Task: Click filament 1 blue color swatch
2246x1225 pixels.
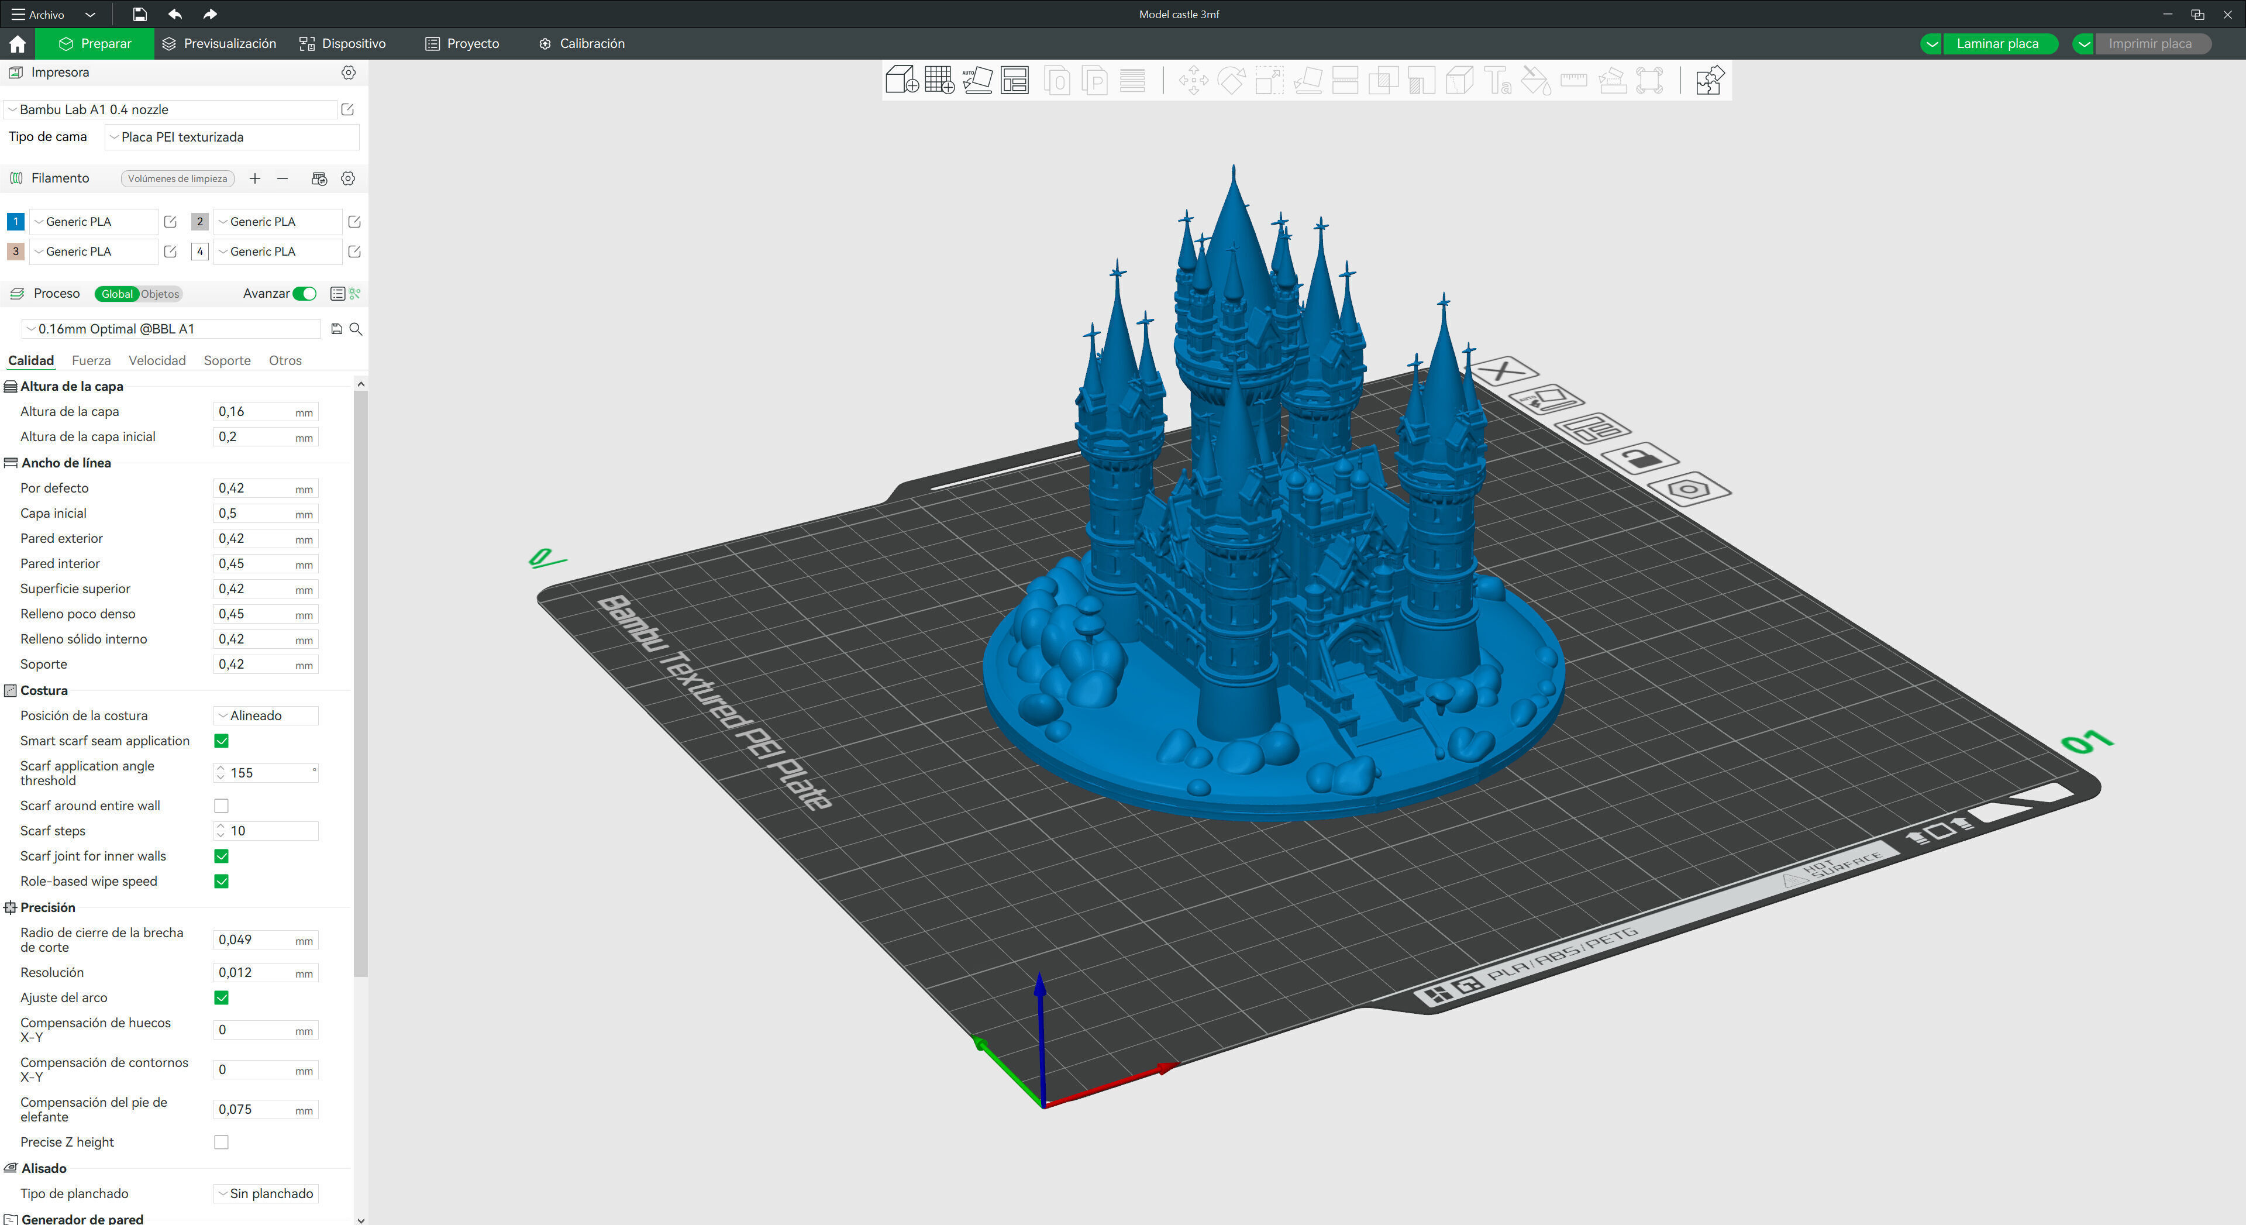Action: [16, 222]
